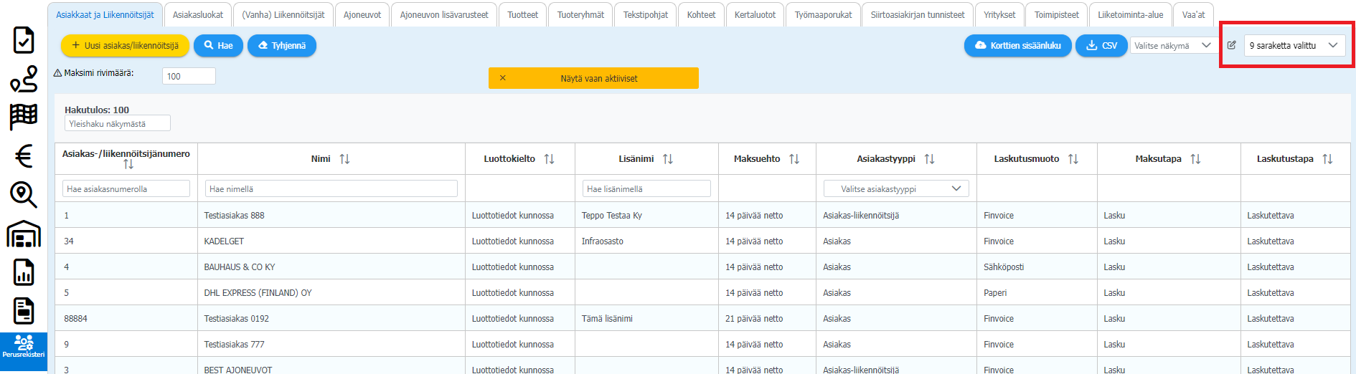Click the Perusrekisteri sidebar icon
The image size is (1356, 374).
(24, 346)
